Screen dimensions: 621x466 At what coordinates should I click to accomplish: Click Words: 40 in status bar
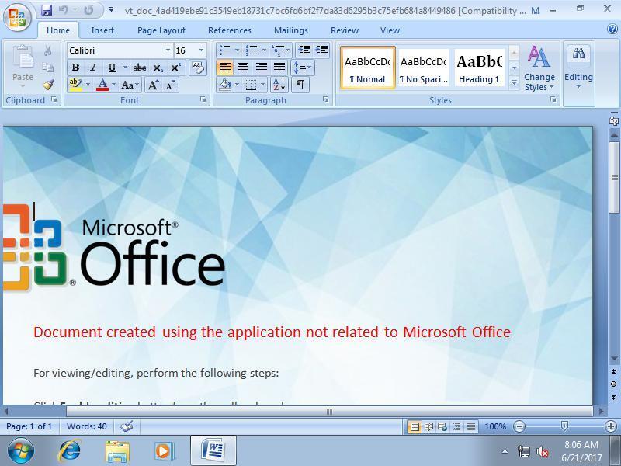point(87,426)
